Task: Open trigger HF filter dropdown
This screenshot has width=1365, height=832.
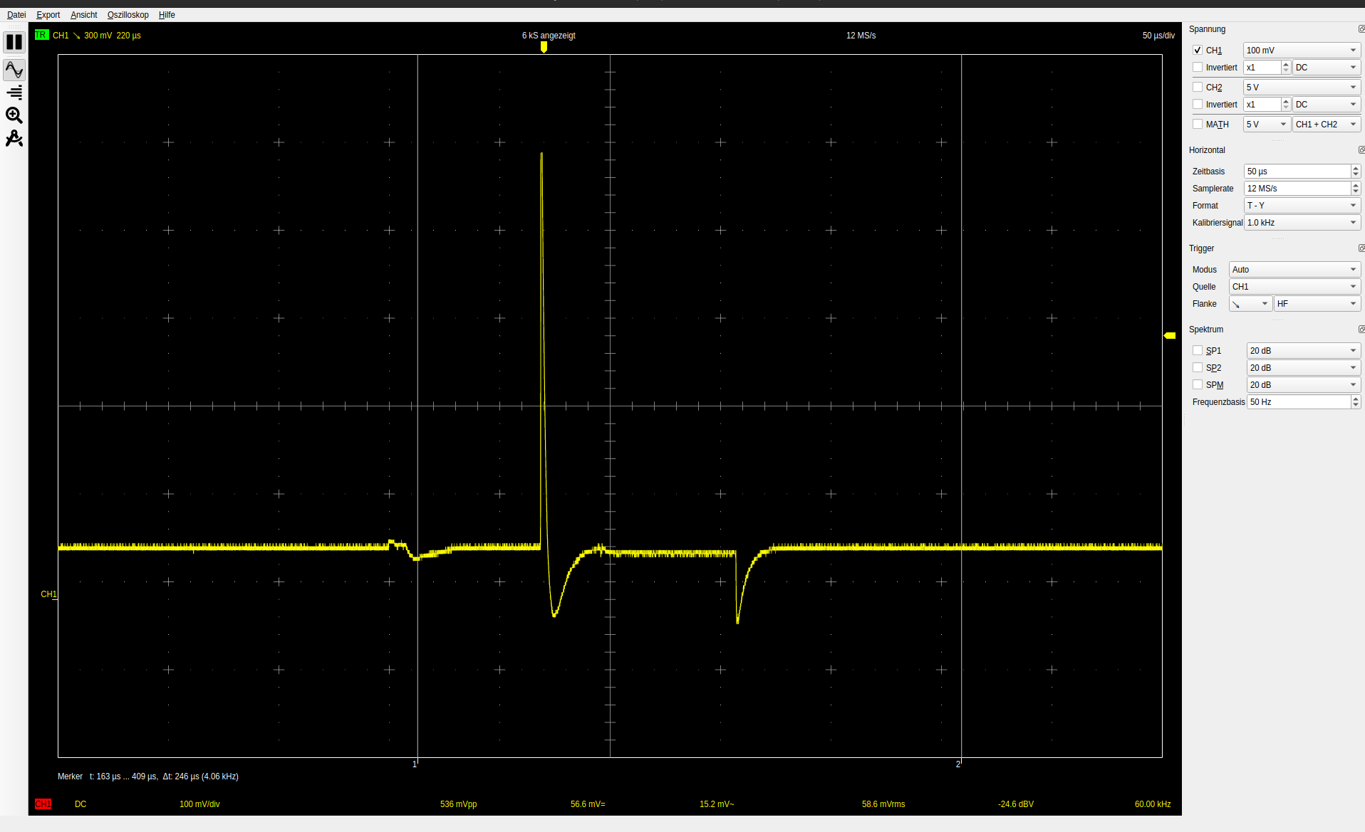Action: (x=1317, y=304)
